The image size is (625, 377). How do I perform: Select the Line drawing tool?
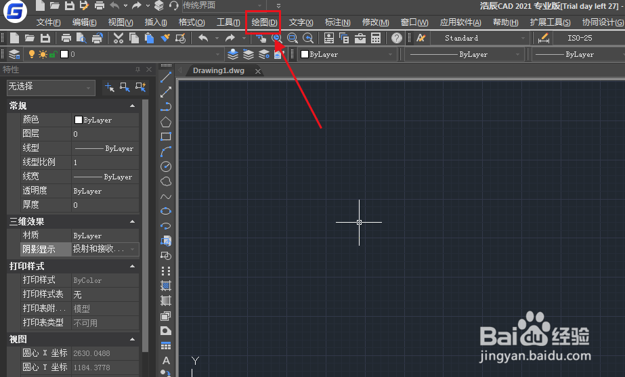click(166, 77)
